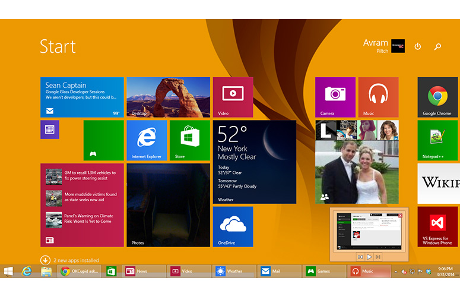The height and width of the screenshot is (297, 460).
Task: Click the Music taskbar button
Action: point(369,271)
